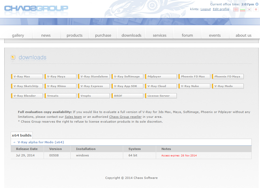This screenshot has width=260, height=188.
Task: Open the about us menu
Action: tap(243, 35)
